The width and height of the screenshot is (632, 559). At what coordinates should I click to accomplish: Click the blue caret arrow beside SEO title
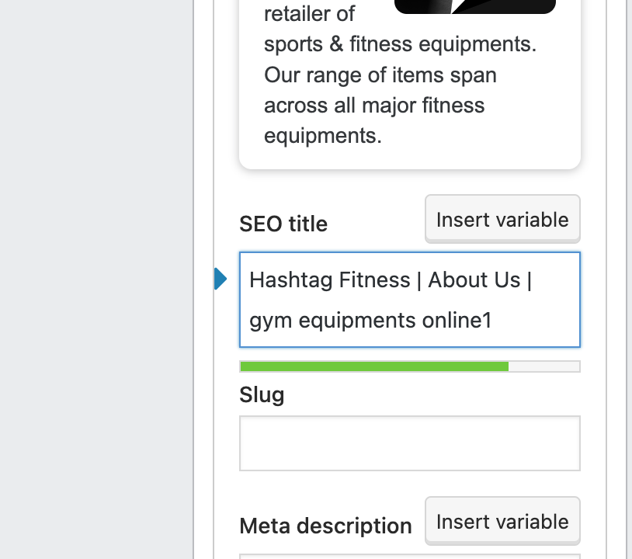pyautogui.click(x=221, y=279)
